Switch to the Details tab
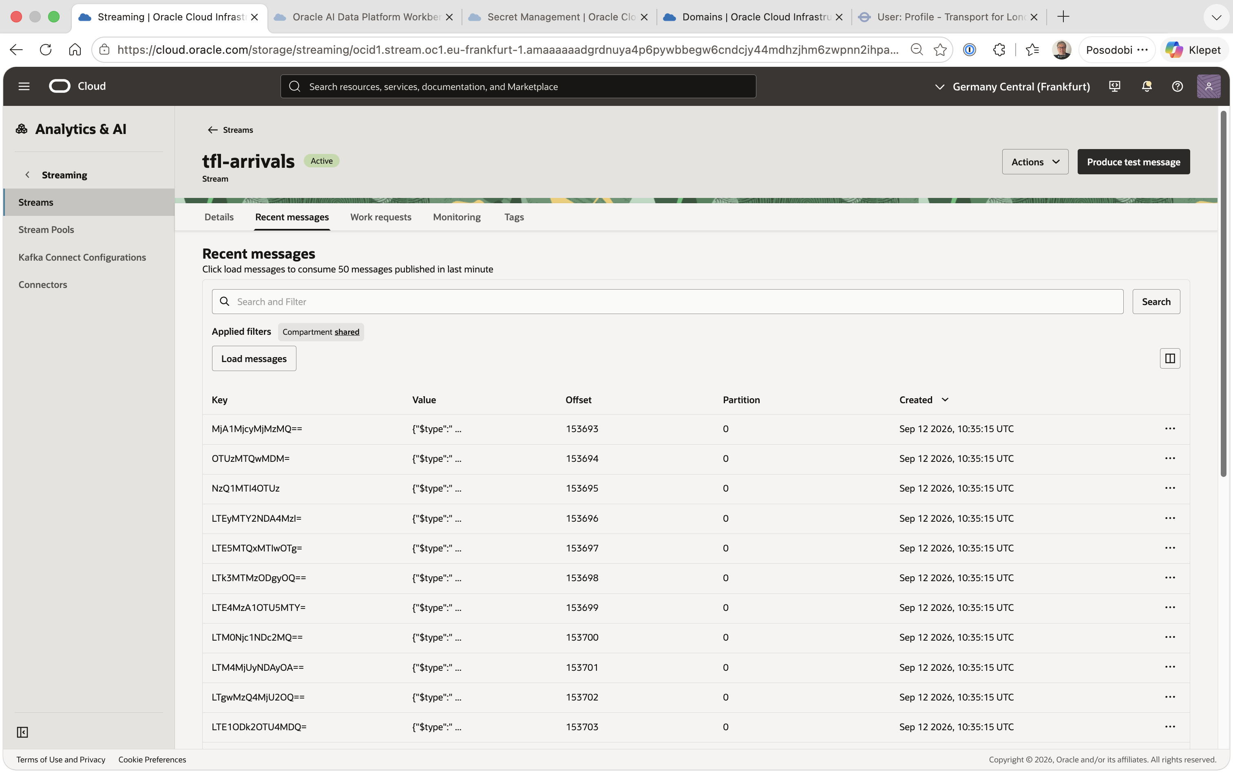1233x773 pixels. pyautogui.click(x=219, y=217)
